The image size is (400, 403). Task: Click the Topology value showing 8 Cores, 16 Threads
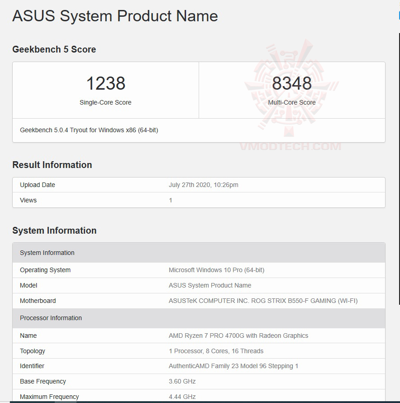[216, 351]
